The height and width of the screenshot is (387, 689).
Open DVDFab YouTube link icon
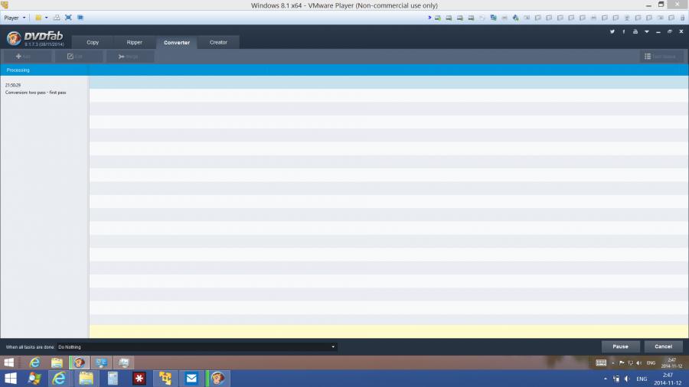(x=635, y=31)
